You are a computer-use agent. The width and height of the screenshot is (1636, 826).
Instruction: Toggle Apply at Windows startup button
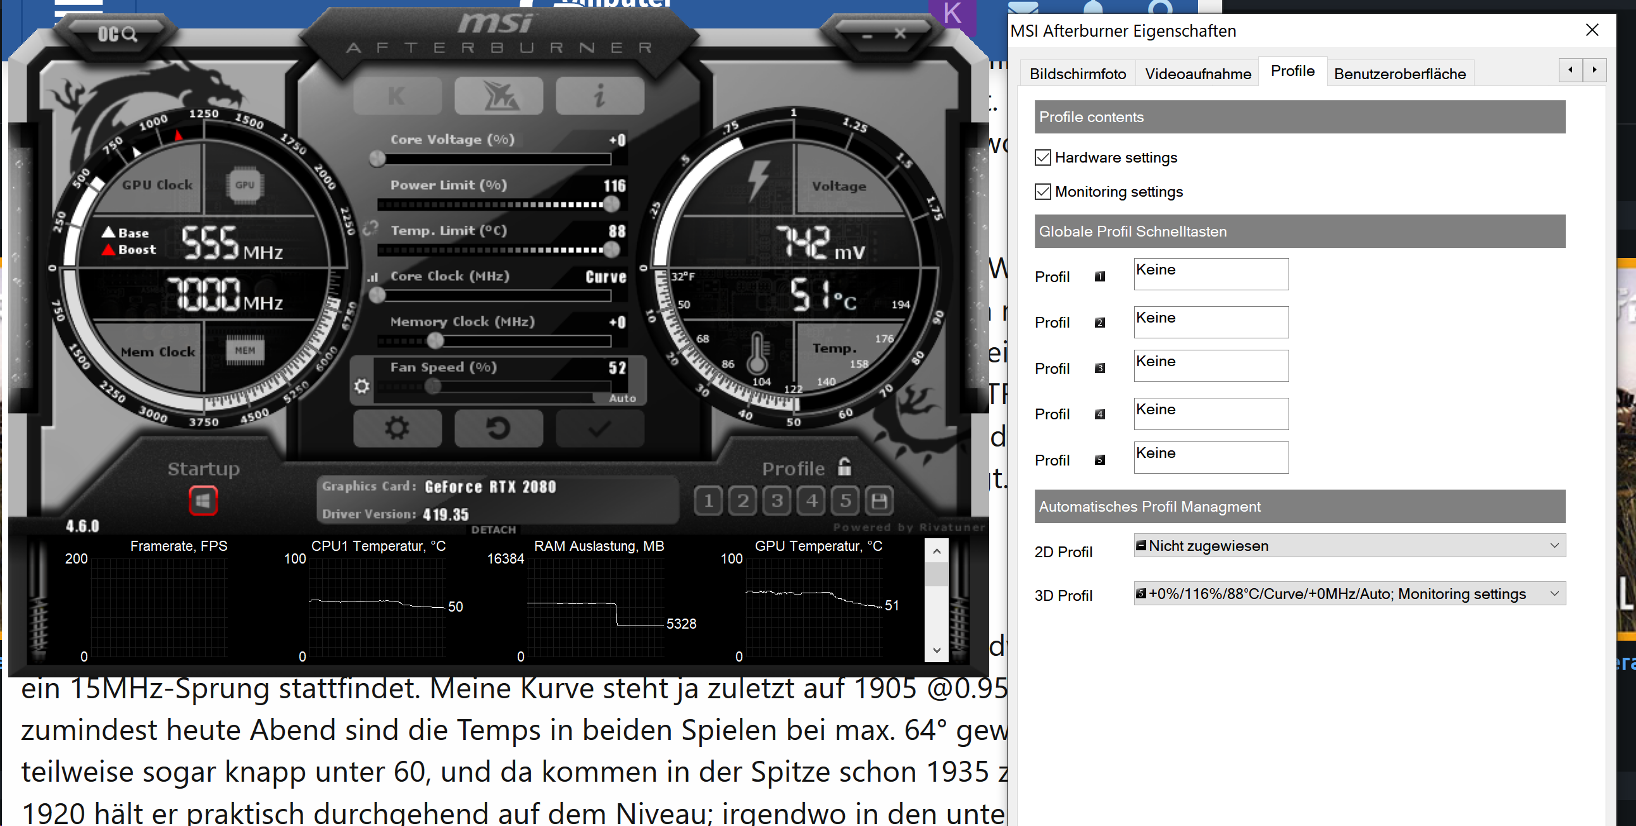(x=203, y=501)
